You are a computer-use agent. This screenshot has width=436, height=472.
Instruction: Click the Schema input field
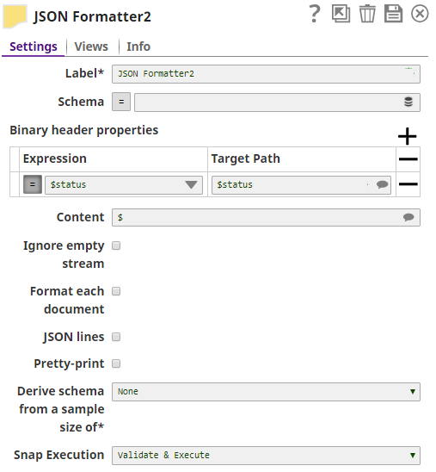pyautogui.click(x=277, y=102)
